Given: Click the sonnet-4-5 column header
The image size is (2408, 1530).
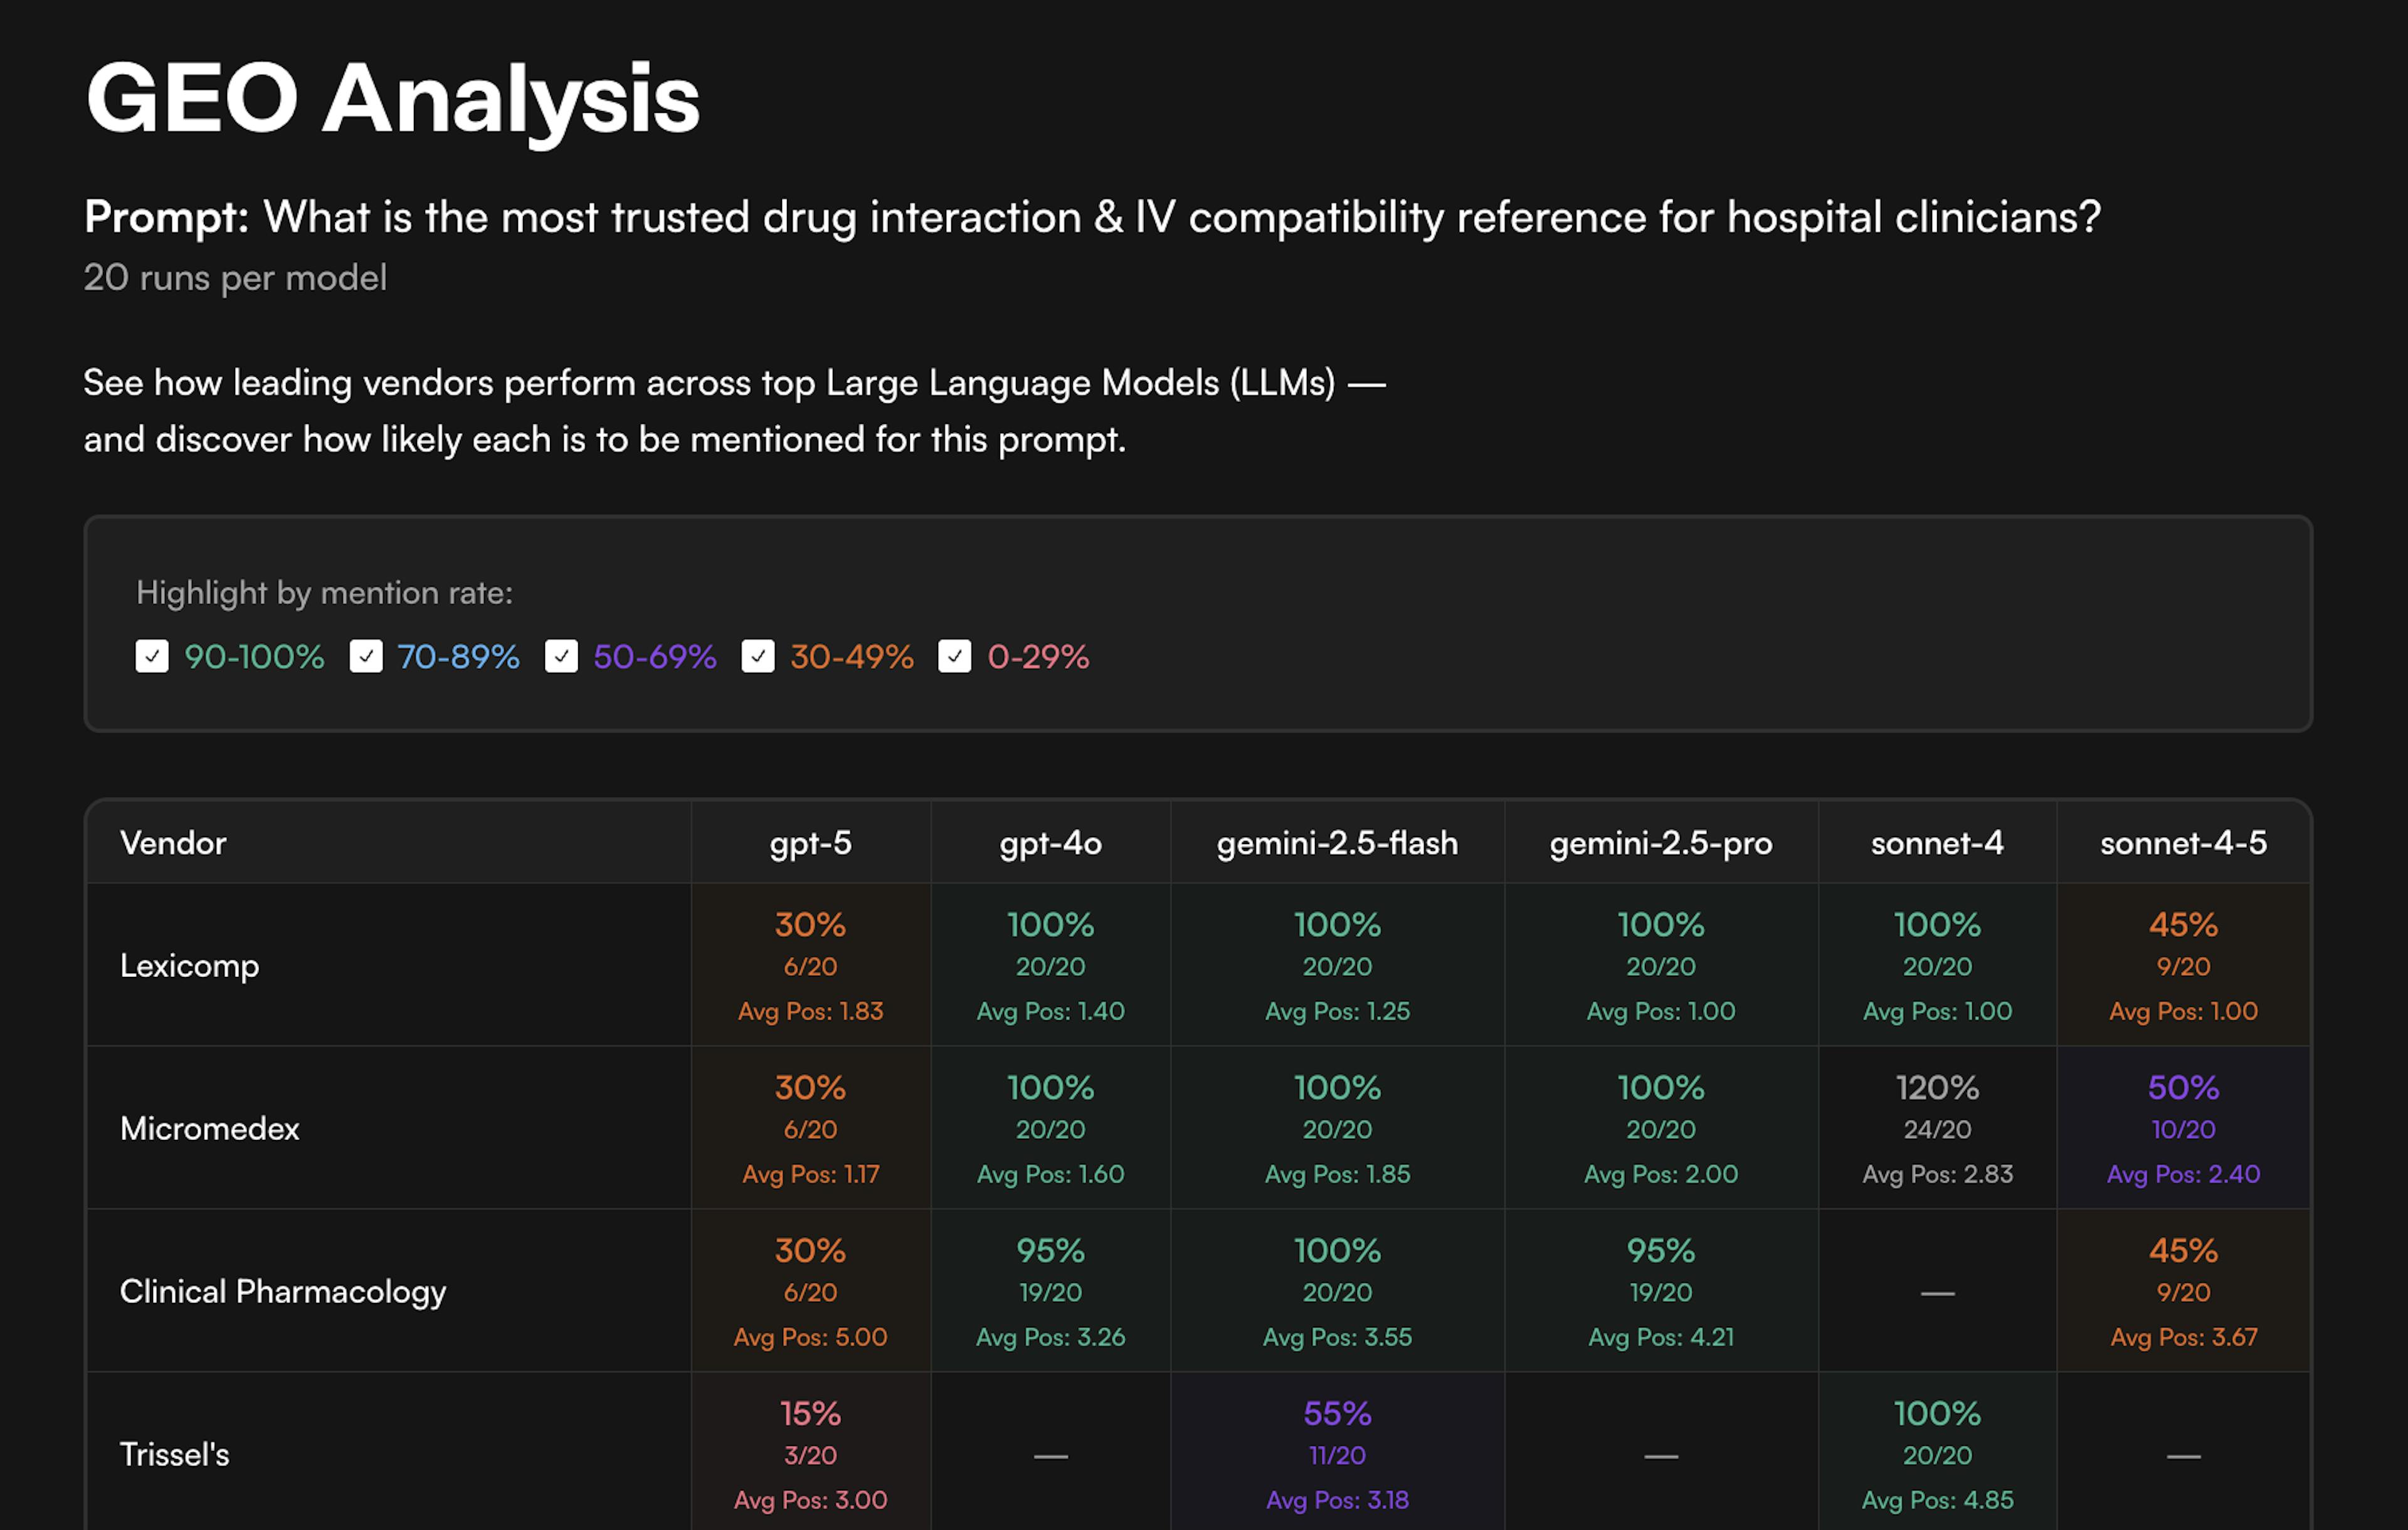Looking at the screenshot, I should 2183,843.
